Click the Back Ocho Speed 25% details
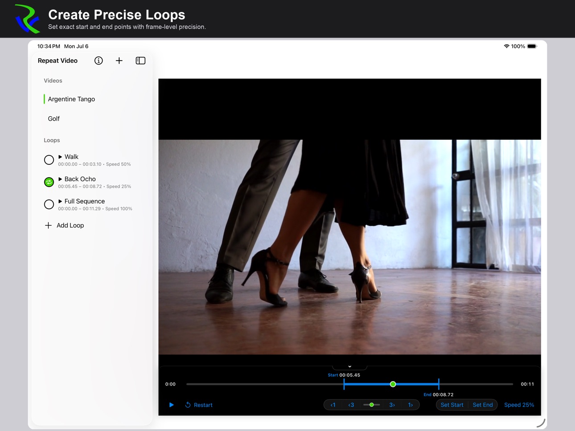This screenshot has width=575, height=431. [x=119, y=187]
